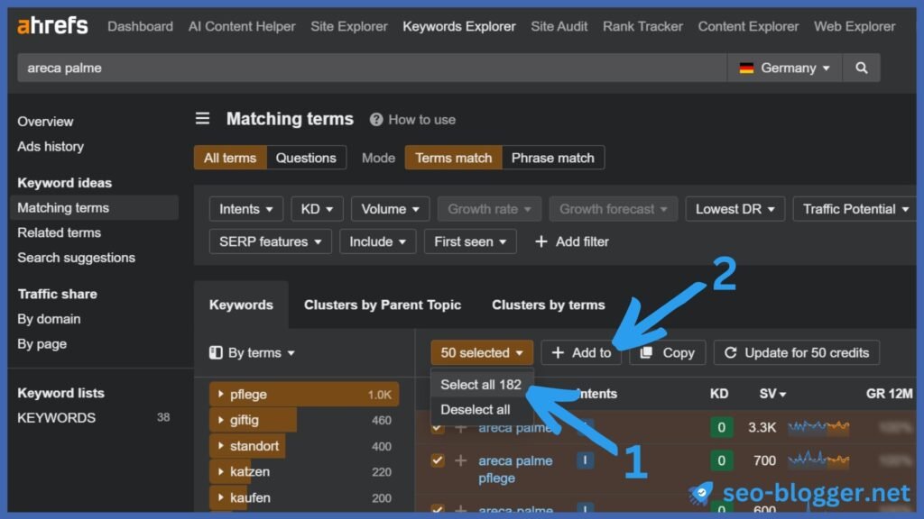Open the Growth rate filter

tap(489, 209)
